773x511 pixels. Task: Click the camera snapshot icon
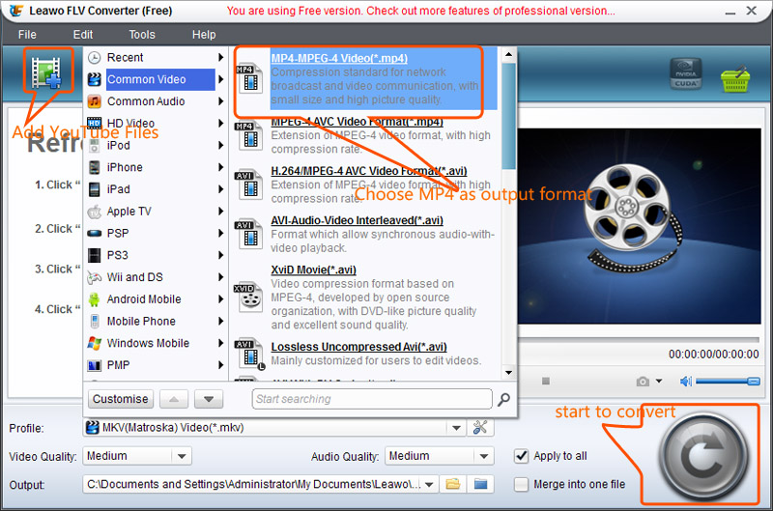643,382
